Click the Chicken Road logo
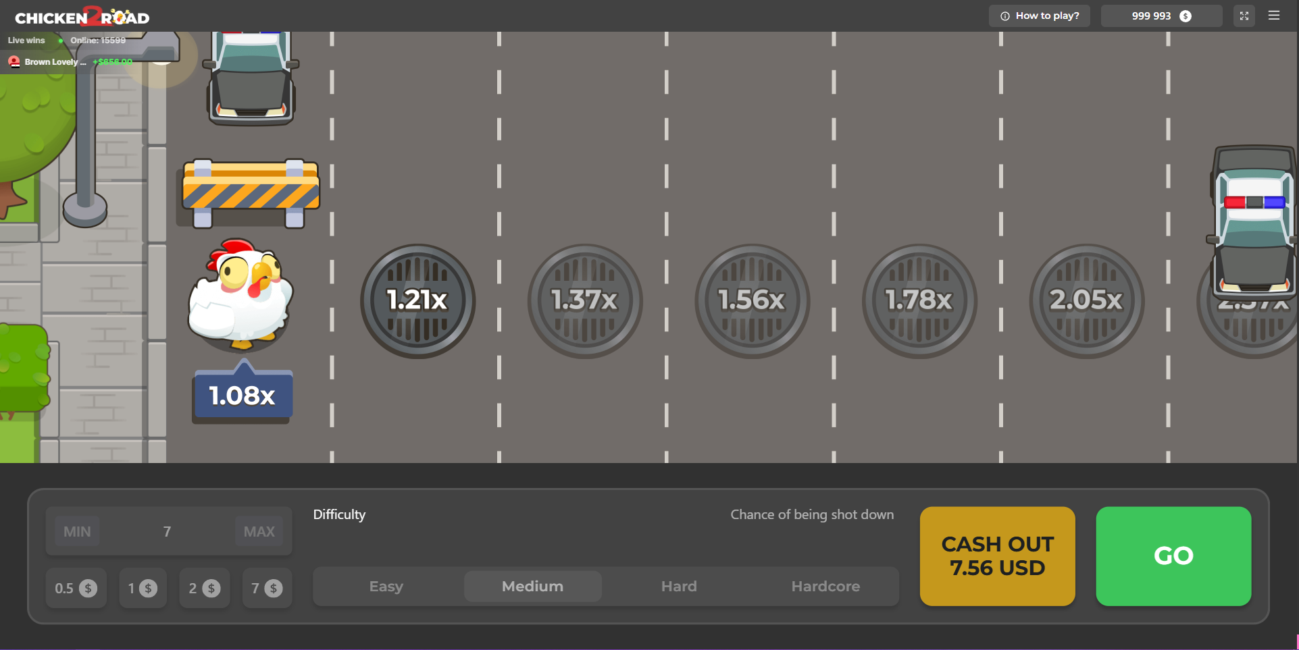The width and height of the screenshot is (1299, 650). [x=82, y=17]
